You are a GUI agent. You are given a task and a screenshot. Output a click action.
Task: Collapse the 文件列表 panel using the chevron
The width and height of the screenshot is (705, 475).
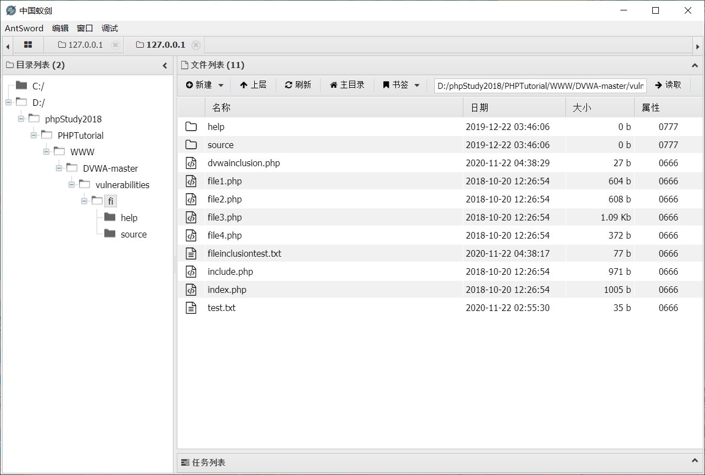695,65
